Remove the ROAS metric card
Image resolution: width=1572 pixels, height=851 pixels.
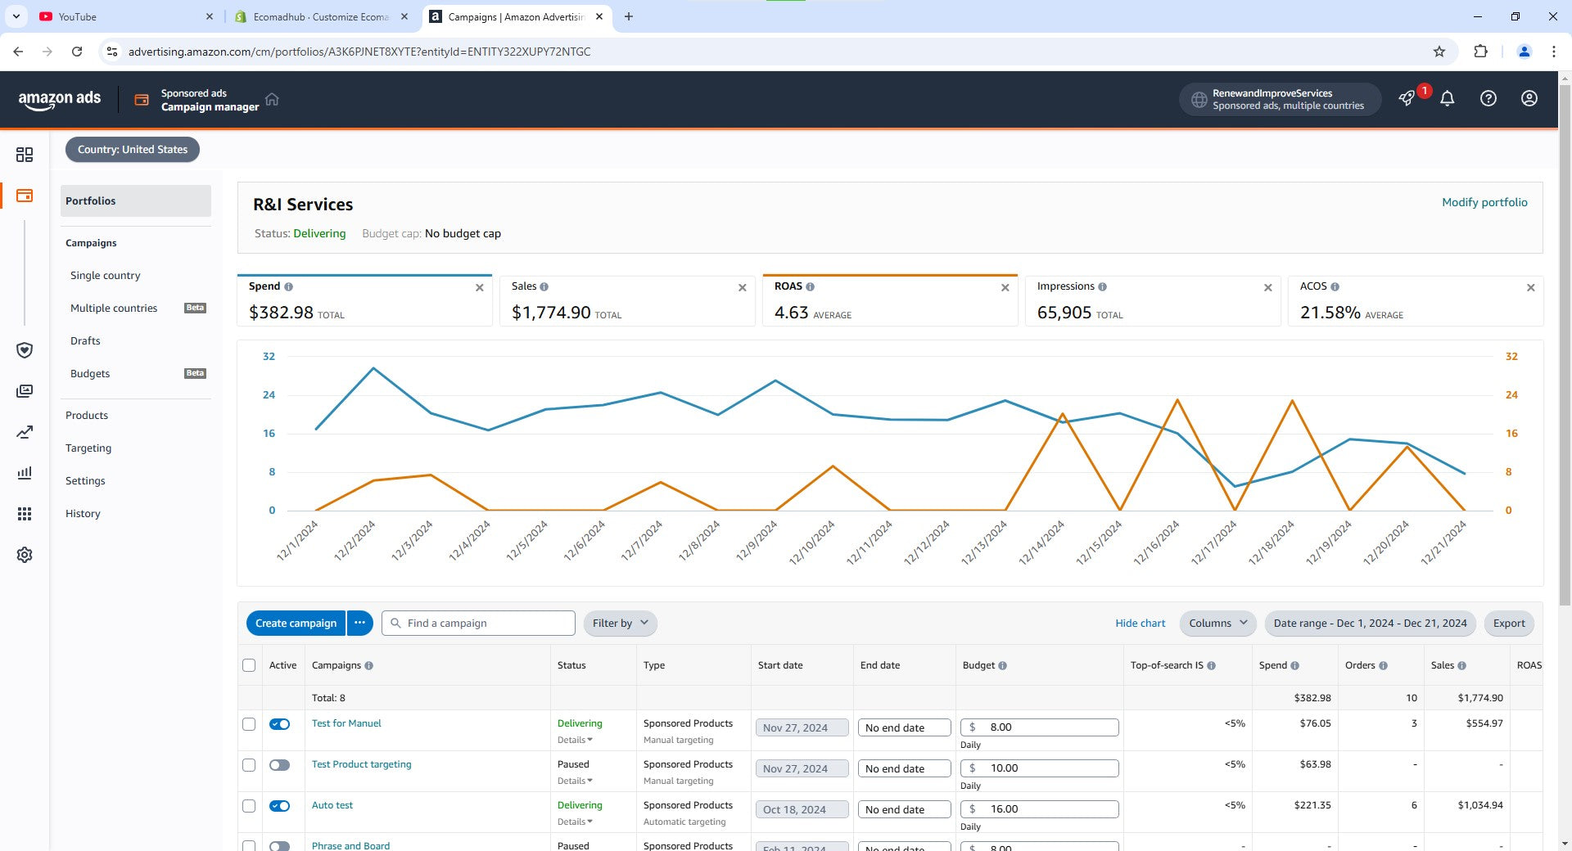(1005, 288)
